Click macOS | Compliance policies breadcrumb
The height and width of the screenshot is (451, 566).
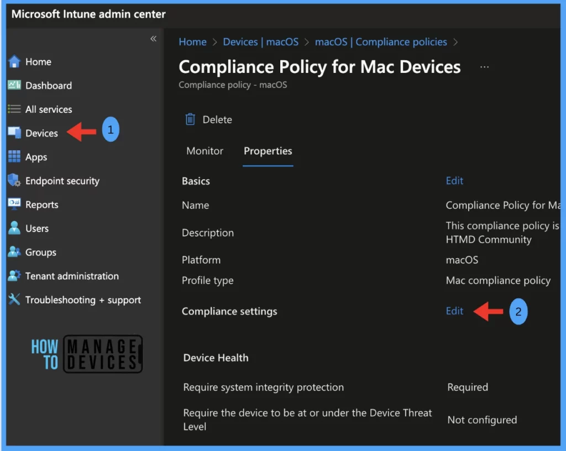click(x=381, y=42)
